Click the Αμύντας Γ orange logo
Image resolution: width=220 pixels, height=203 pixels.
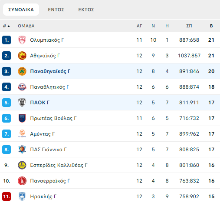(22, 134)
